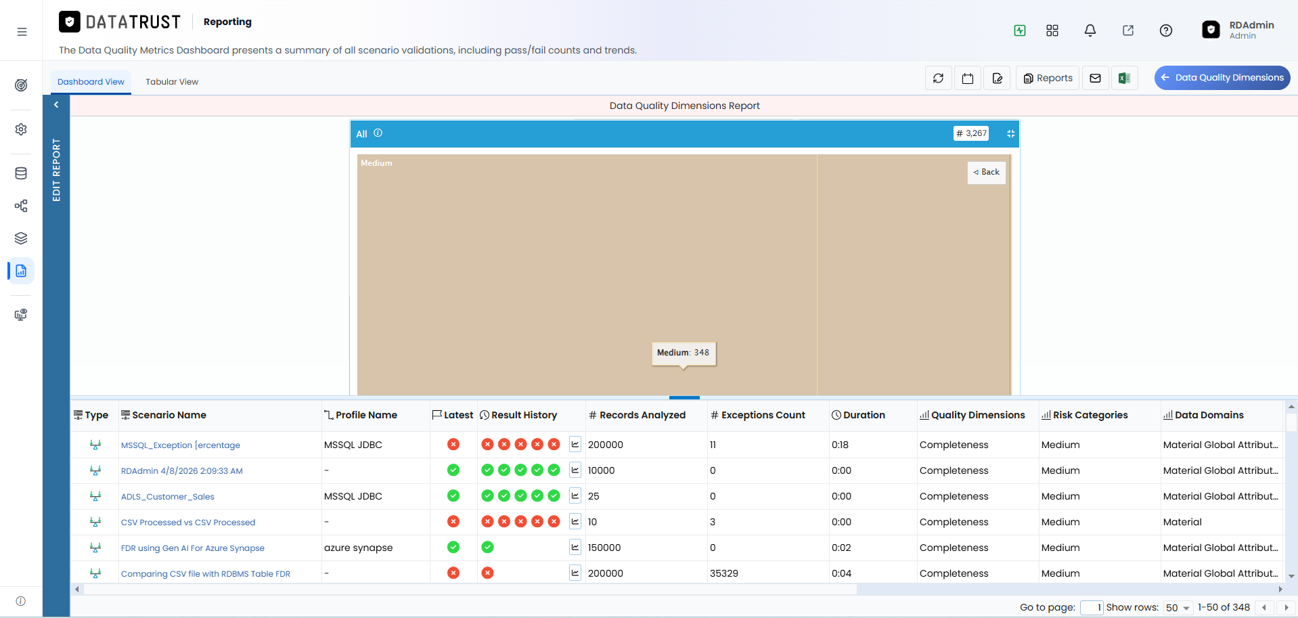Select the Dashboard View tab

tap(91, 82)
